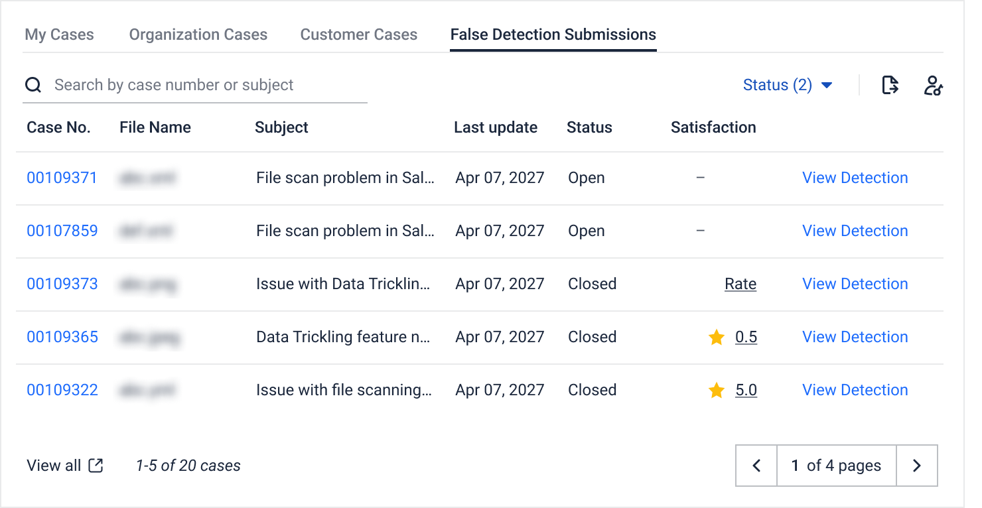
Task: Focus the case search input field
Action: (x=195, y=85)
